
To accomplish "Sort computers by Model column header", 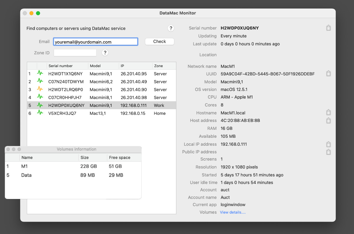I will pos(103,66).
